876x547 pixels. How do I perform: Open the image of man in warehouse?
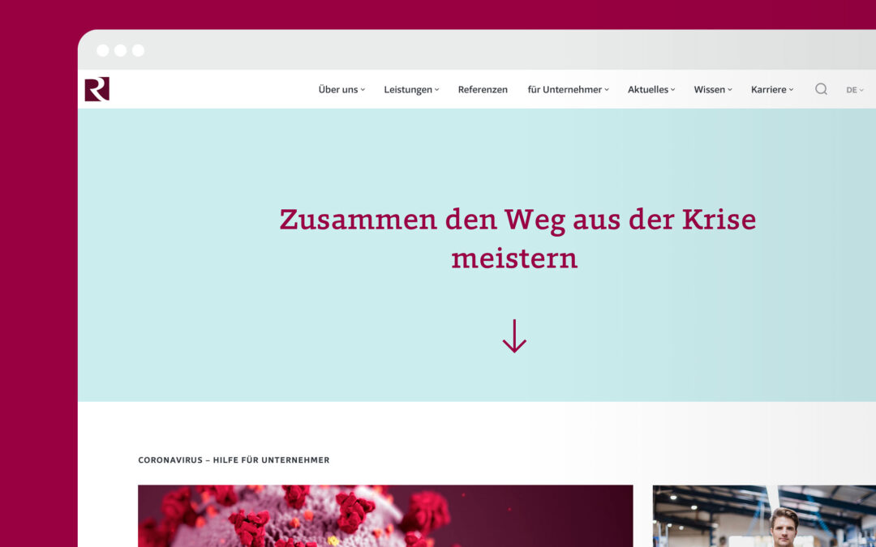764,515
